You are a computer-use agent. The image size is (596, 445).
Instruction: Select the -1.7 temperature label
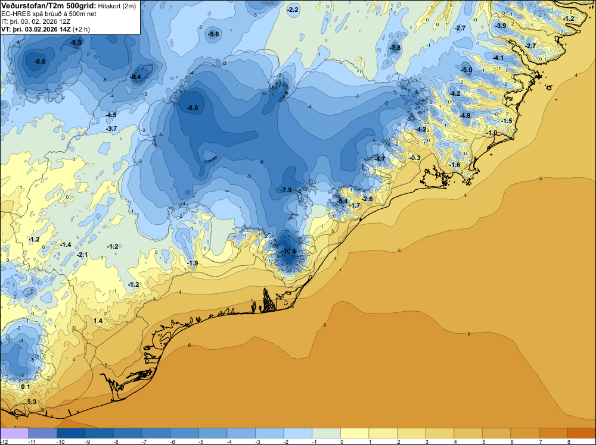(x=355, y=206)
